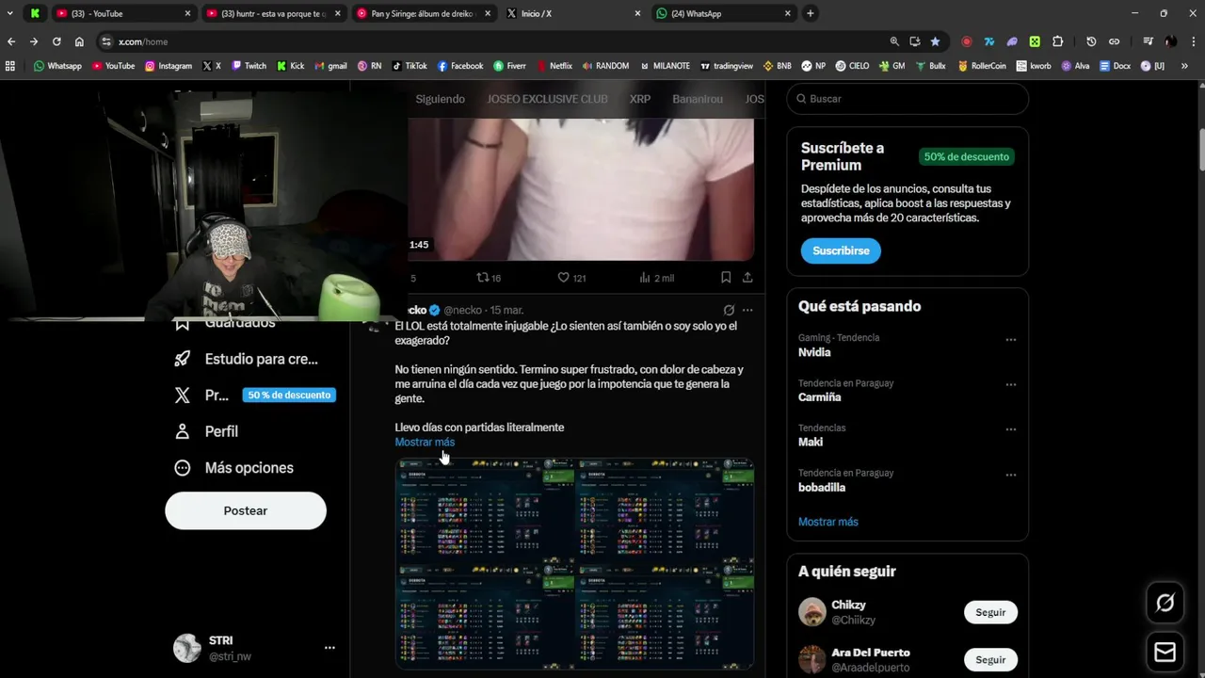The image size is (1205, 678).
Task: Open more options for bobadilla trend
Action: (x=1010, y=475)
